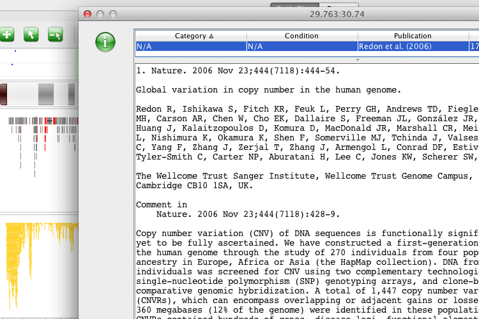Close the 29.763:30.74 details window
Image resolution: width=479 pixels, height=319 pixels.
(x=87, y=14)
